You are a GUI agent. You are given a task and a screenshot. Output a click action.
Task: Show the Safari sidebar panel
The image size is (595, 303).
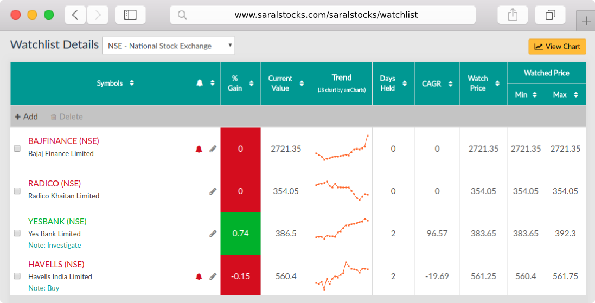pyautogui.click(x=130, y=15)
